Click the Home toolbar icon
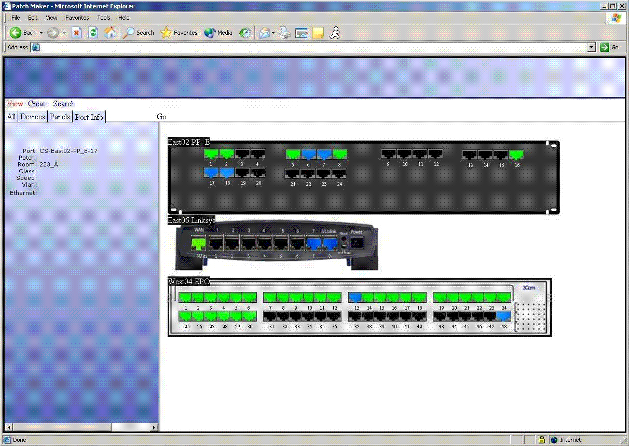 tap(110, 33)
